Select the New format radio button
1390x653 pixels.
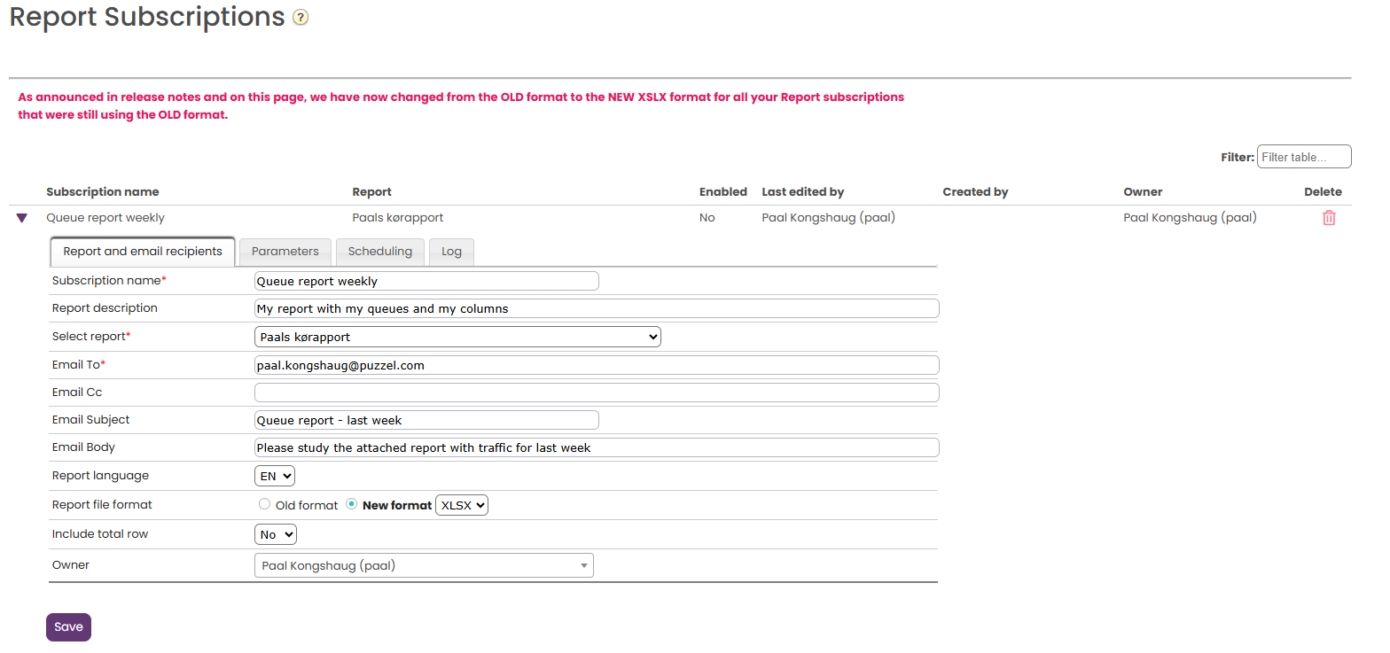pos(352,504)
